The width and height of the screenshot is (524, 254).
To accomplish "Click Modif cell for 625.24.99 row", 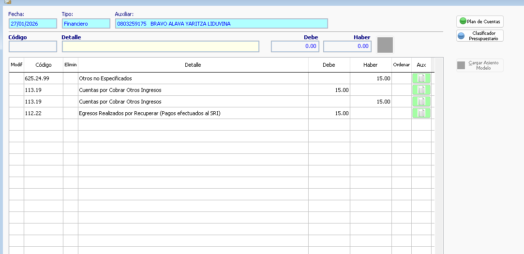I will pos(16,78).
